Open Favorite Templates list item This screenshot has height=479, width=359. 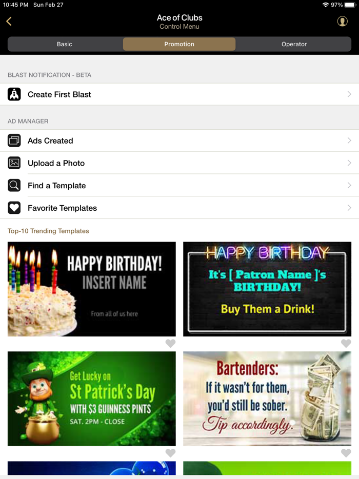click(180, 208)
